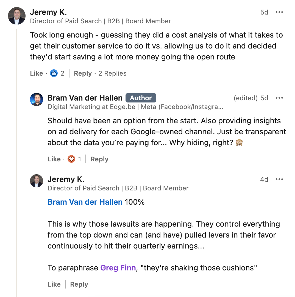295x297 pixels.
Task: Click Jeremy K. name on top comment
Action: pos(48,12)
